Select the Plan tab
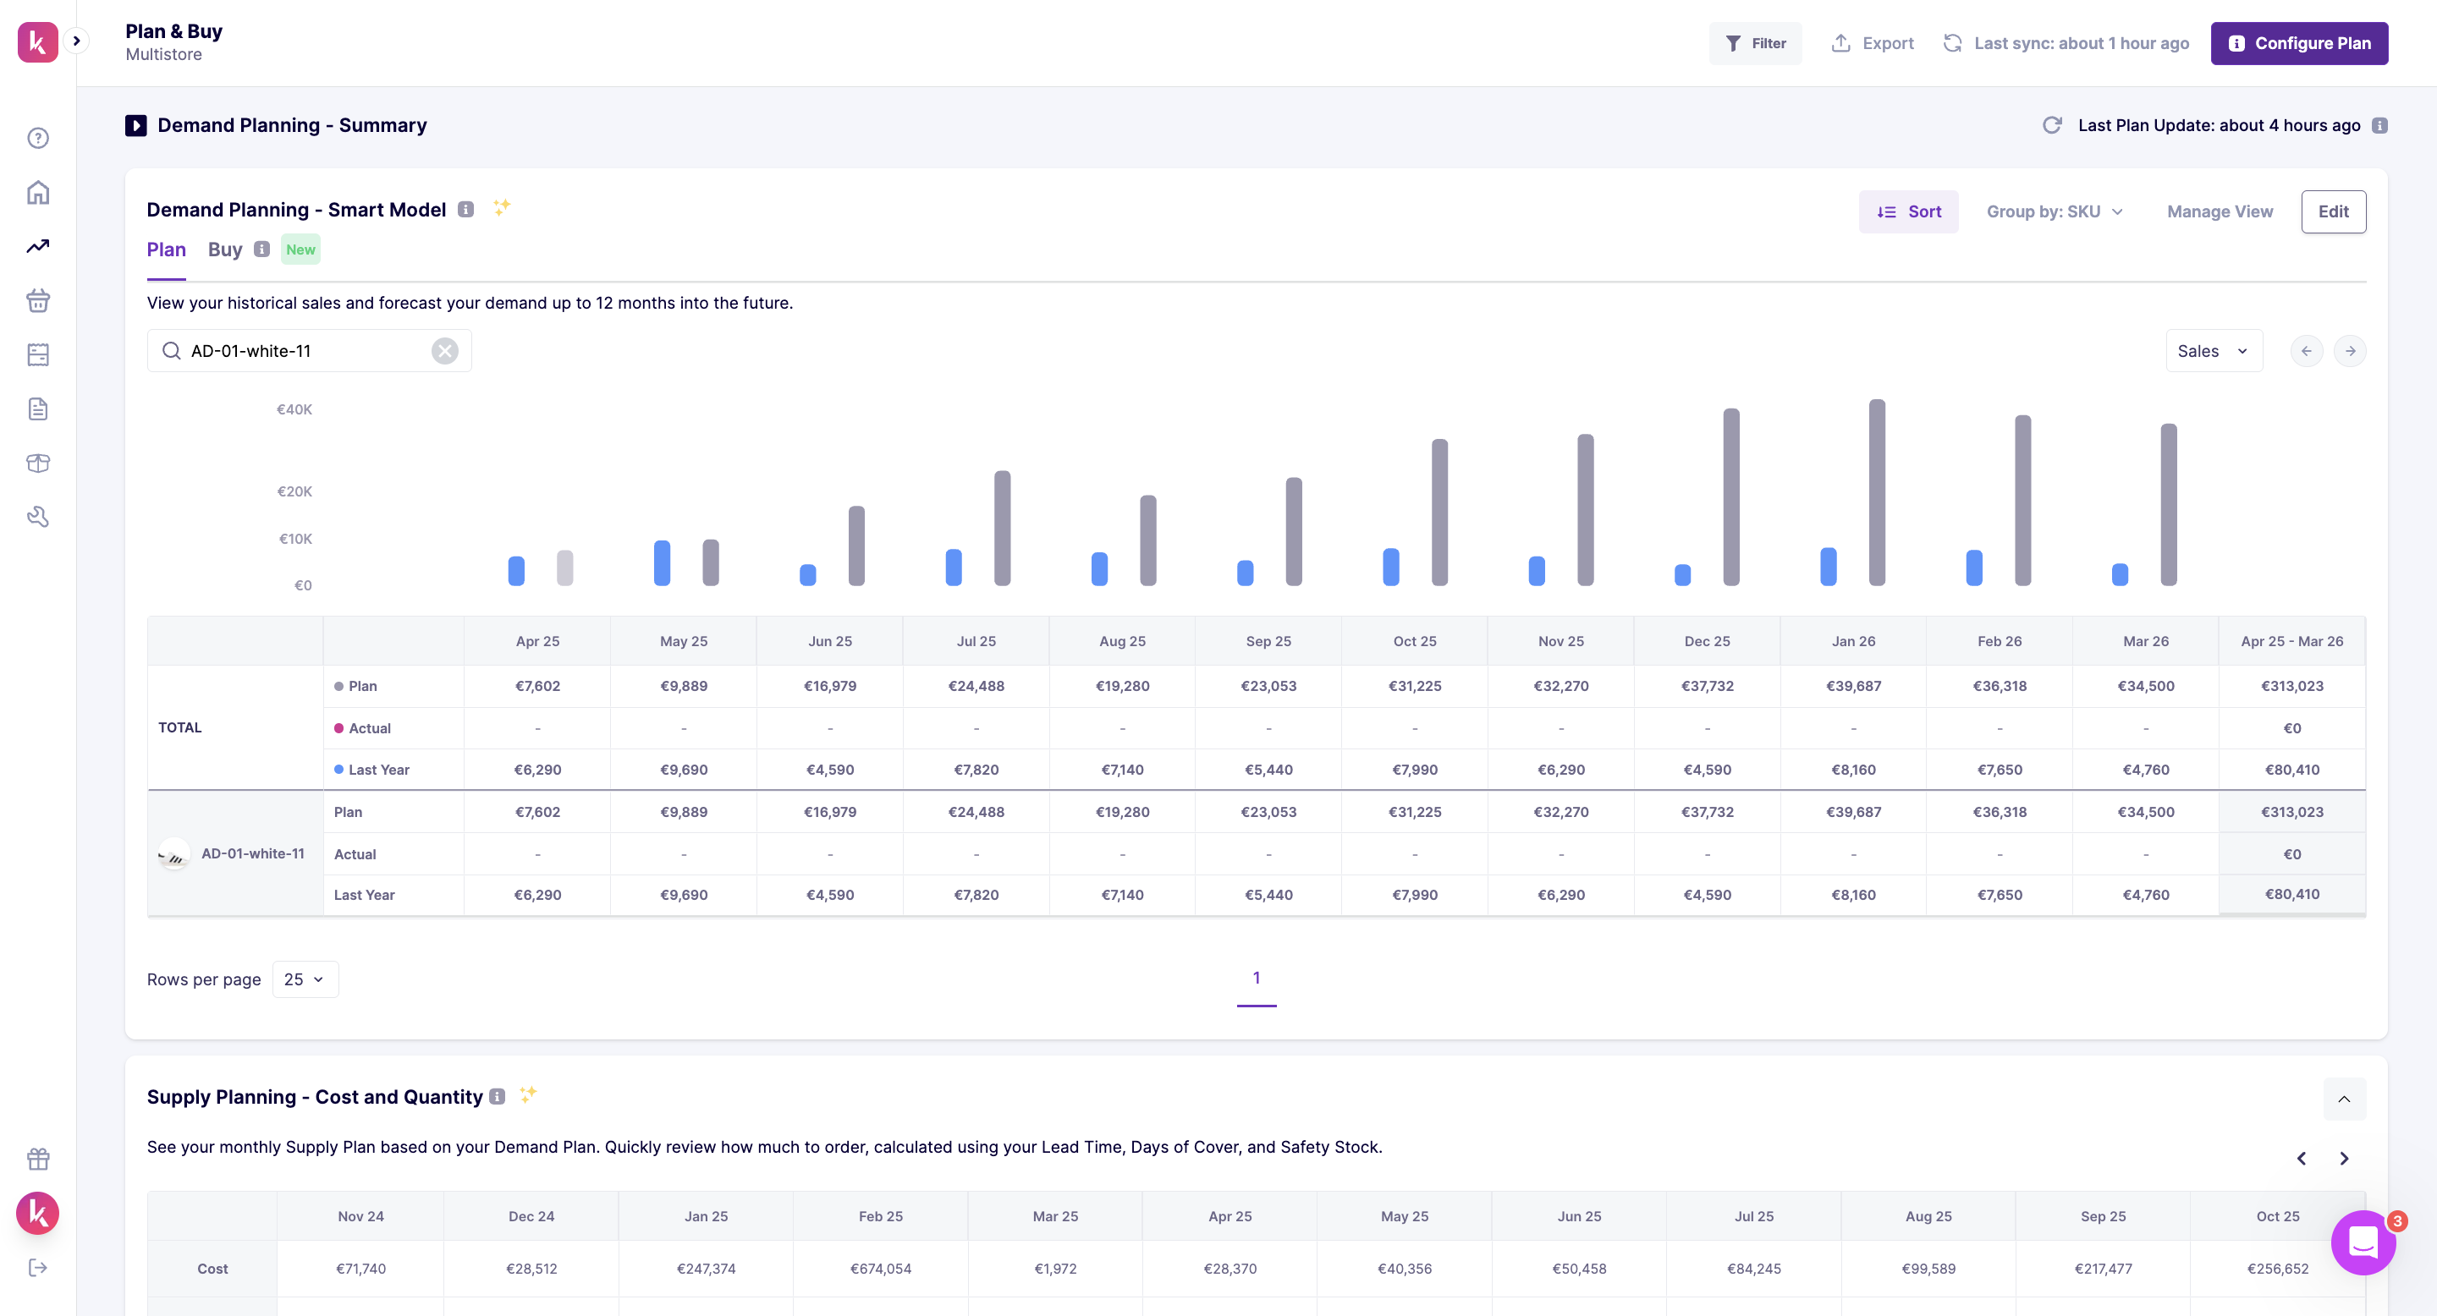The width and height of the screenshot is (2437, 1316). [166, 249]
